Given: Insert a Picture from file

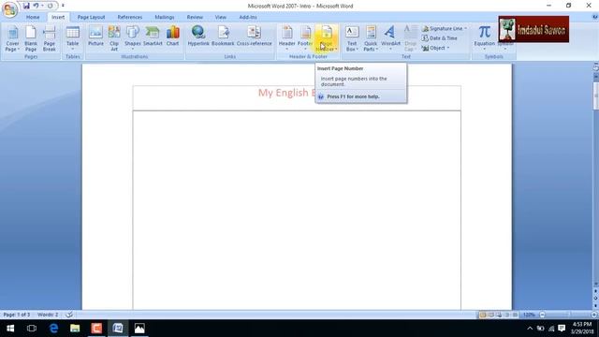Looking at the screenshot, I should pos(95,37).
